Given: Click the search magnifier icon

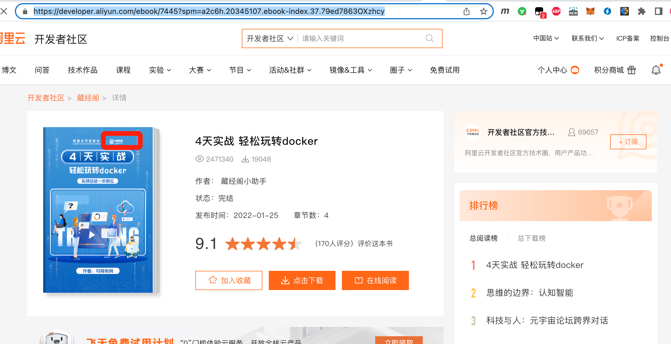Looking at the screenshot, I should tap(429, 38).
